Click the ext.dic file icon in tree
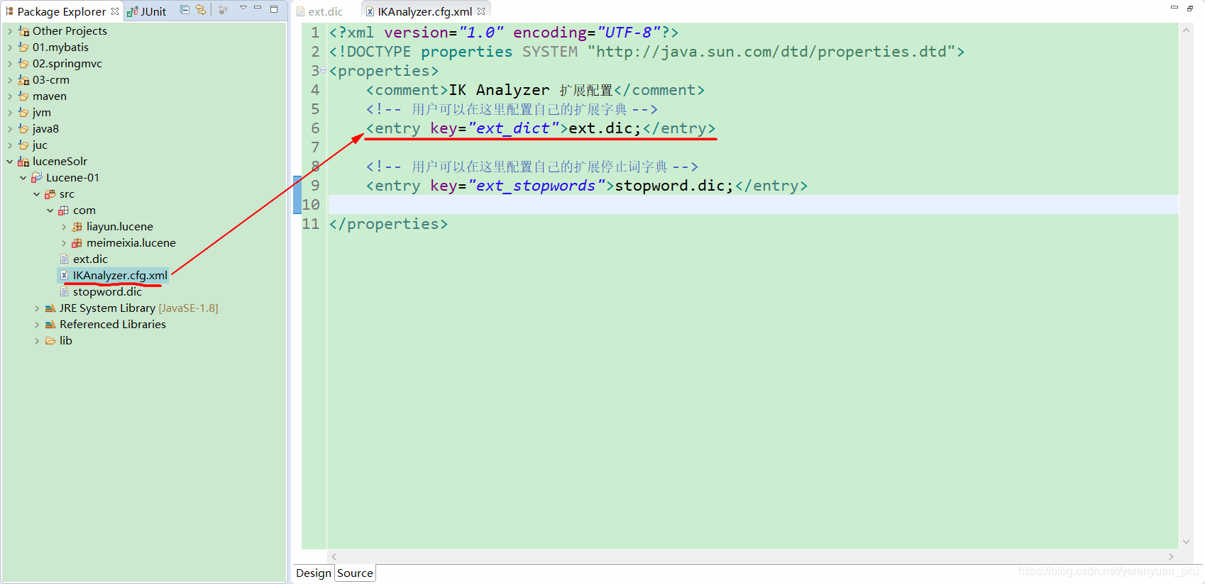Screen dimensions: 1205x584 point(65,259)
